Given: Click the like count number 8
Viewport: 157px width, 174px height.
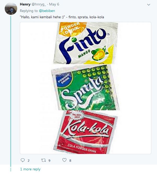Looking at the screenshot, I should pos(70,161).
